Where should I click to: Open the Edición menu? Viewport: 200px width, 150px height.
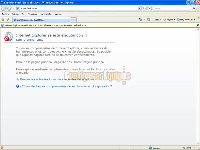pyautogui.click(x=15, y=14)
